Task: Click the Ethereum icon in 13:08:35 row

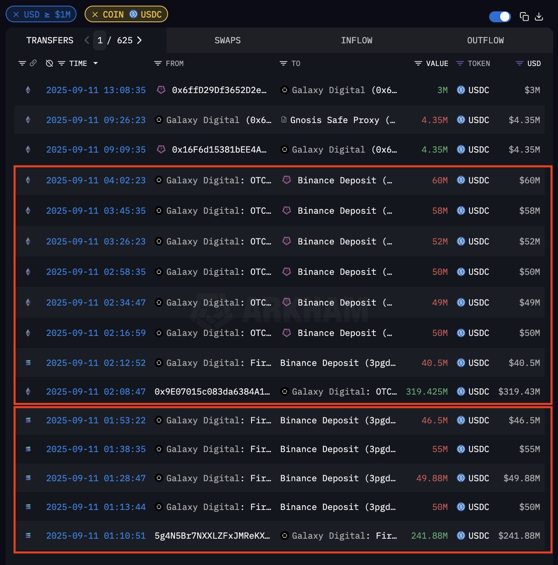Action: click(28, 90)
